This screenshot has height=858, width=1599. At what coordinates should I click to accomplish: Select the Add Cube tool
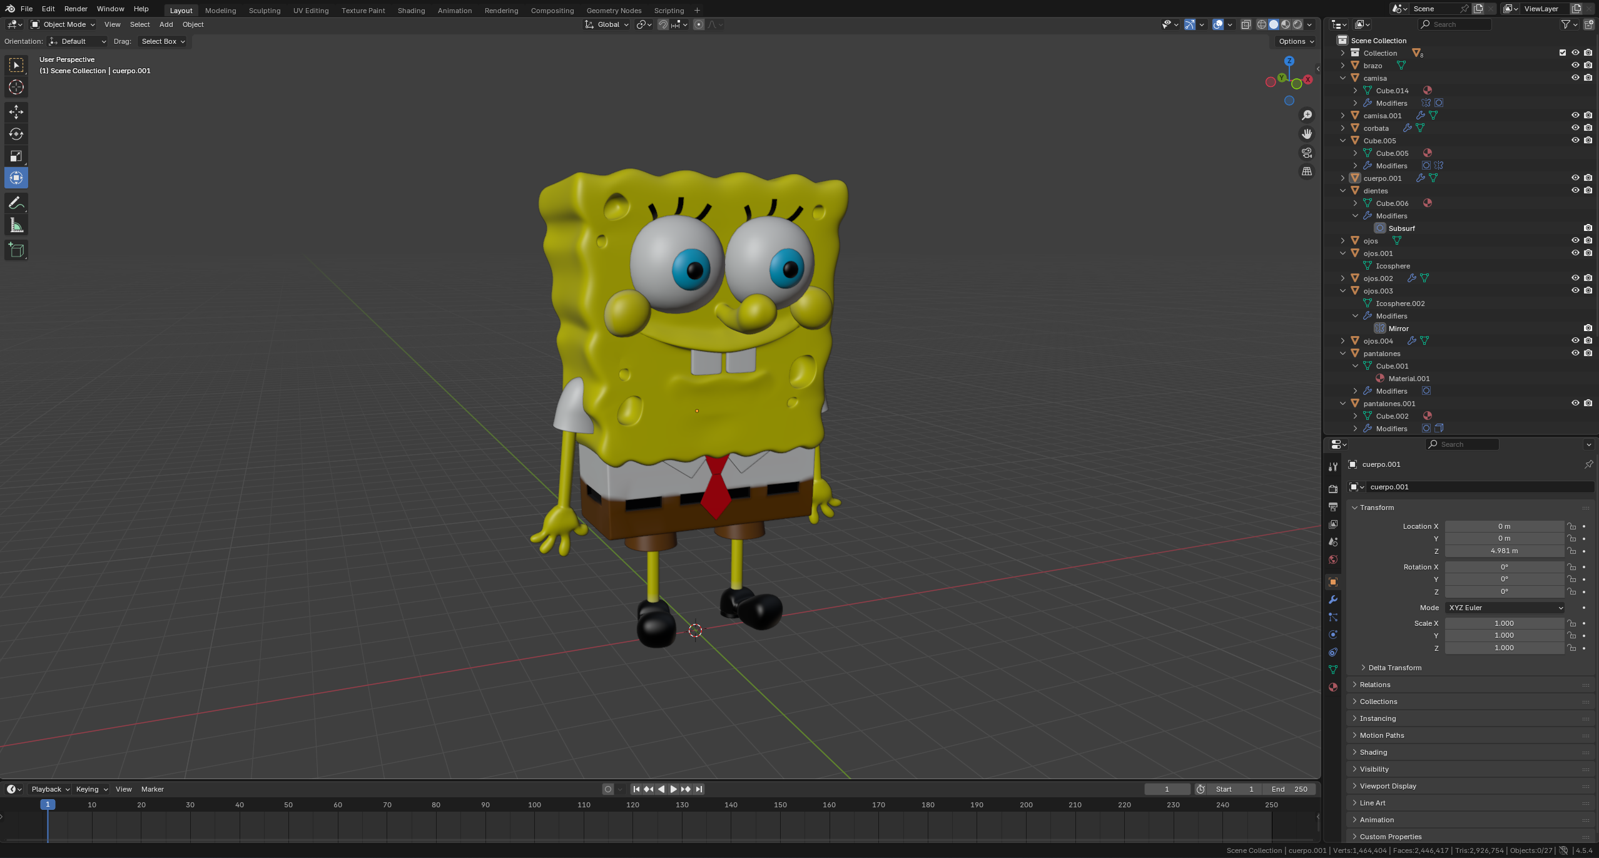[16, 250]
